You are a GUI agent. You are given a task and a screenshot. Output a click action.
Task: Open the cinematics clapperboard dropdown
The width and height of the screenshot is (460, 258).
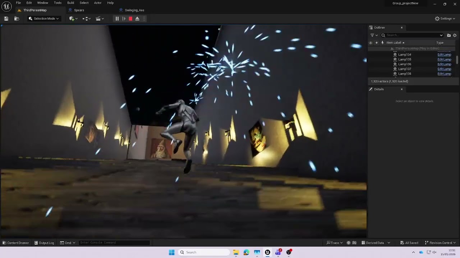point(100,19)
